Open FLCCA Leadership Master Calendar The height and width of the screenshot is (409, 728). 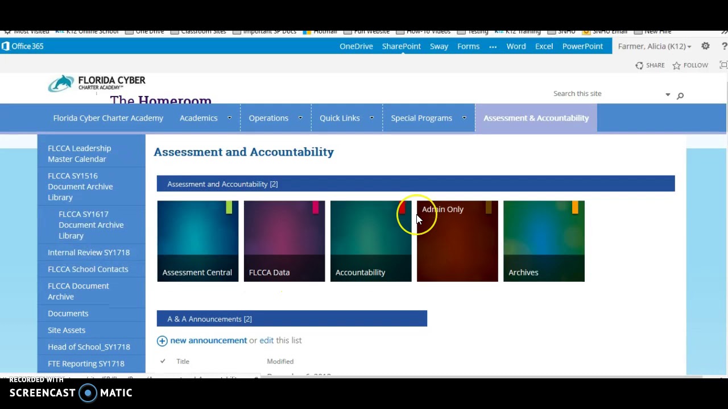80,153
